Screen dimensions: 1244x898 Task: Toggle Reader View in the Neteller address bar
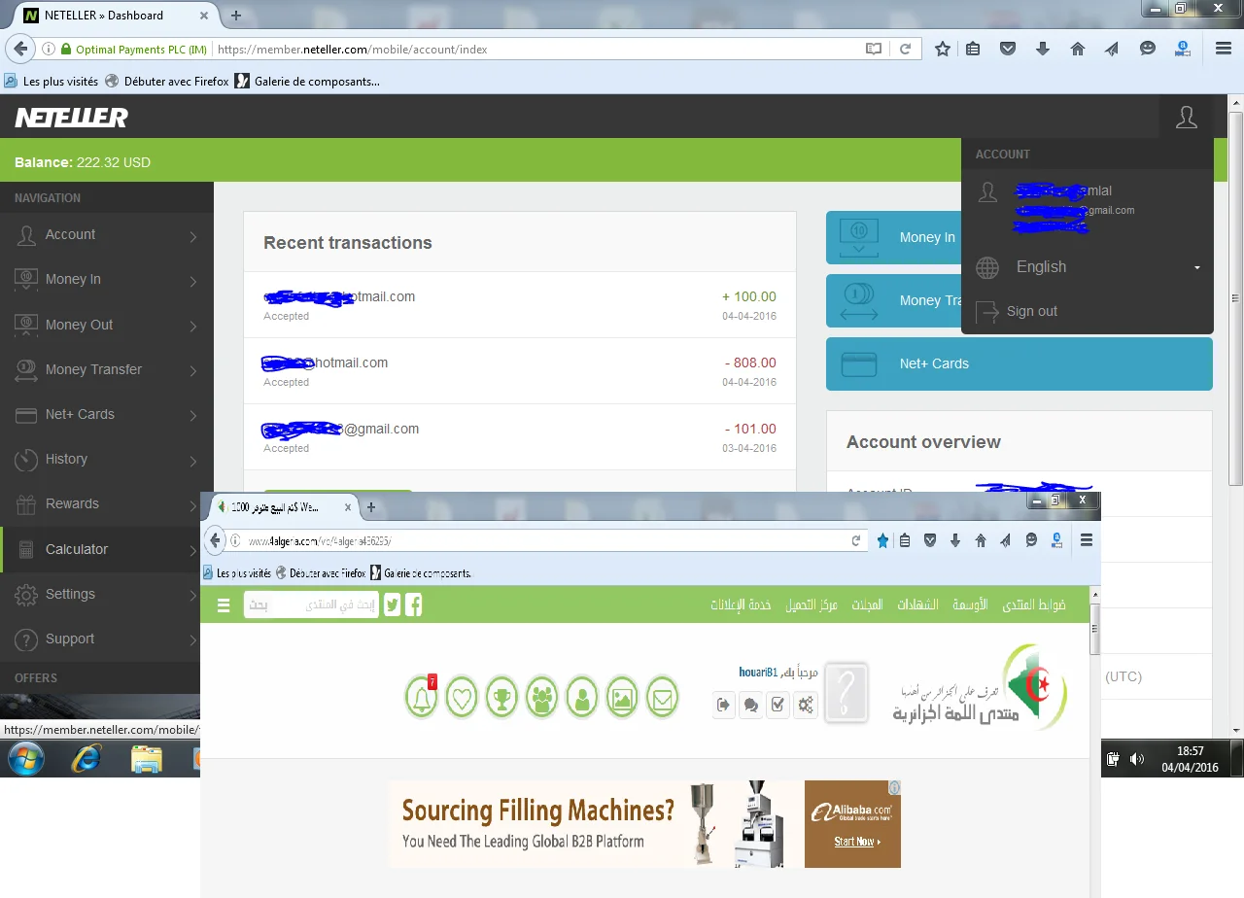(874, 49)
